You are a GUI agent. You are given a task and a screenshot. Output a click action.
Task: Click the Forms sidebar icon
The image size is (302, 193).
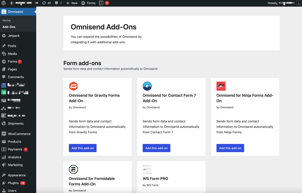(x=4, y=61)
